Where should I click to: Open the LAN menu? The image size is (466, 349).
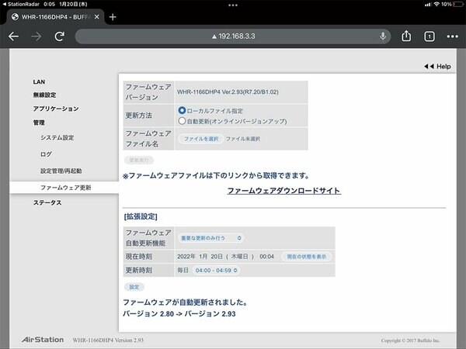click(39, 82)
